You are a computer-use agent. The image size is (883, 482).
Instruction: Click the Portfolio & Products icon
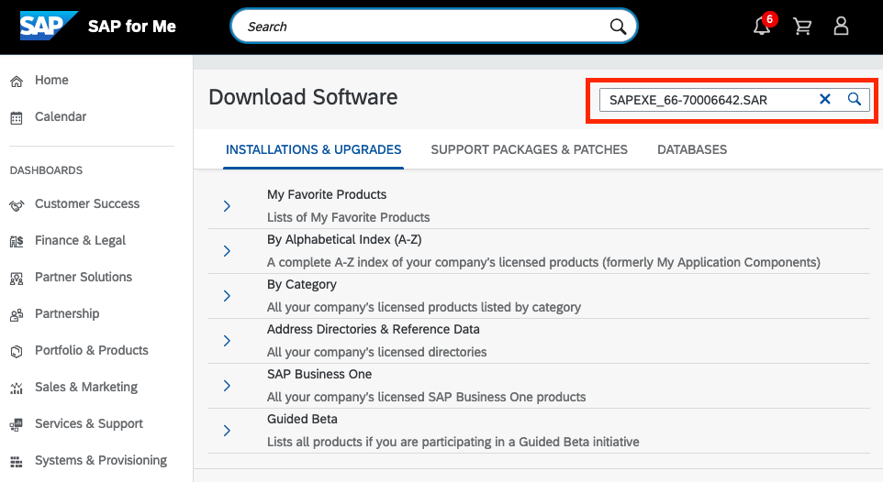[17, 352]
